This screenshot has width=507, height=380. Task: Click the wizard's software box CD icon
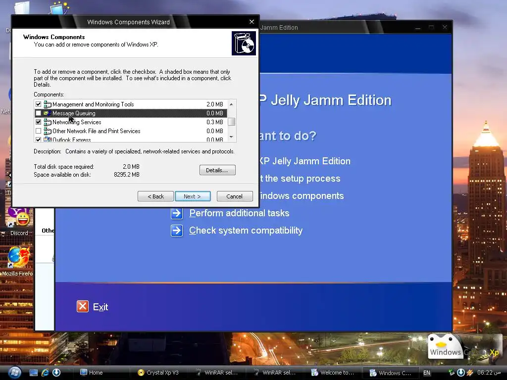coord(244,44)
